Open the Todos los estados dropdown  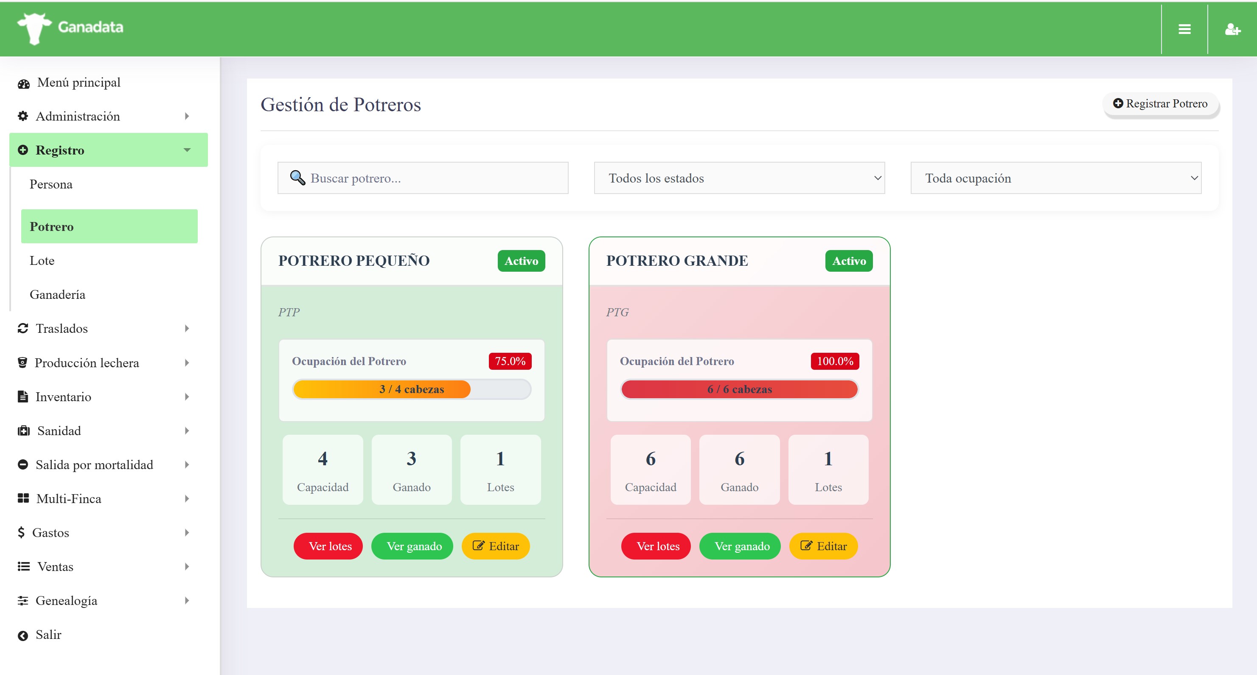point(739,178)
